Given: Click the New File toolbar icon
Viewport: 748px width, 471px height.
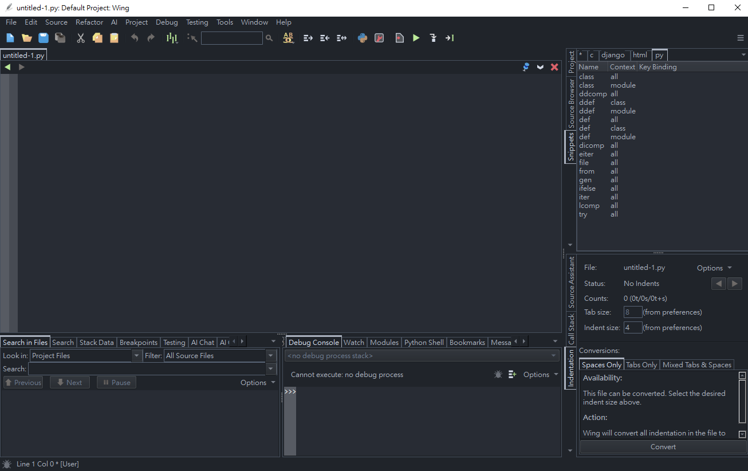Looking at the screenshot, I should 10,38.
